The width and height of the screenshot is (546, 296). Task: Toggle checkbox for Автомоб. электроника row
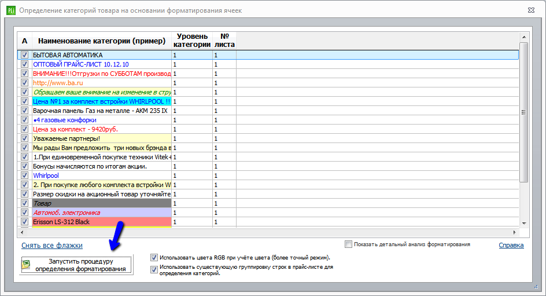coord(24,213)
